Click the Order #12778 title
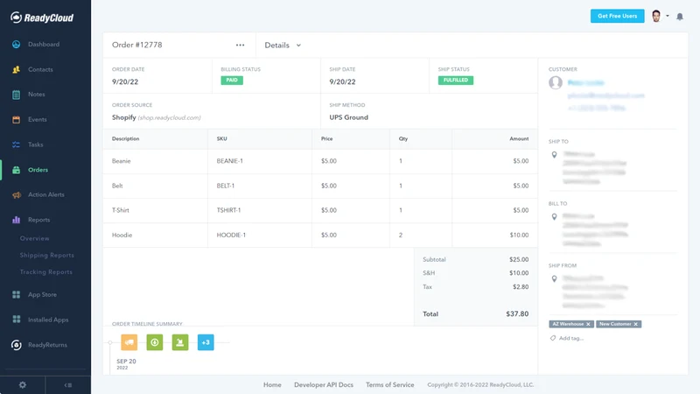The height and width of the screenshot is (394, 700). [137, 45]
